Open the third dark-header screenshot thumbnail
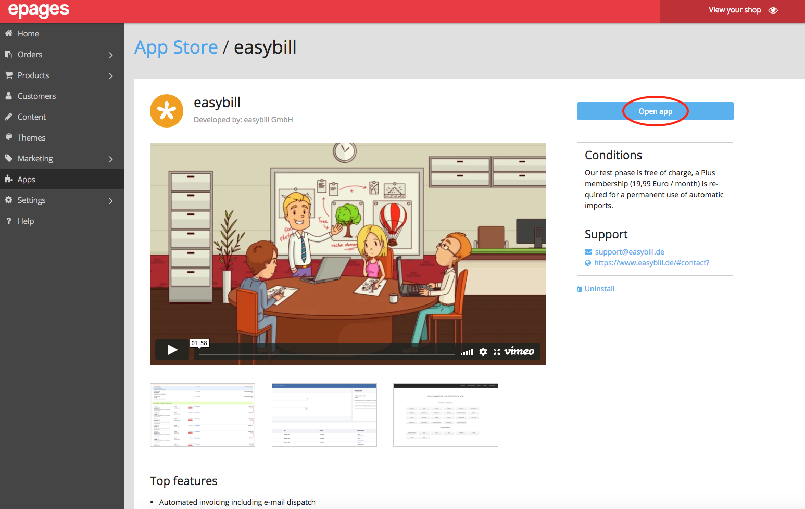The image size is (805, 509). 446,415
